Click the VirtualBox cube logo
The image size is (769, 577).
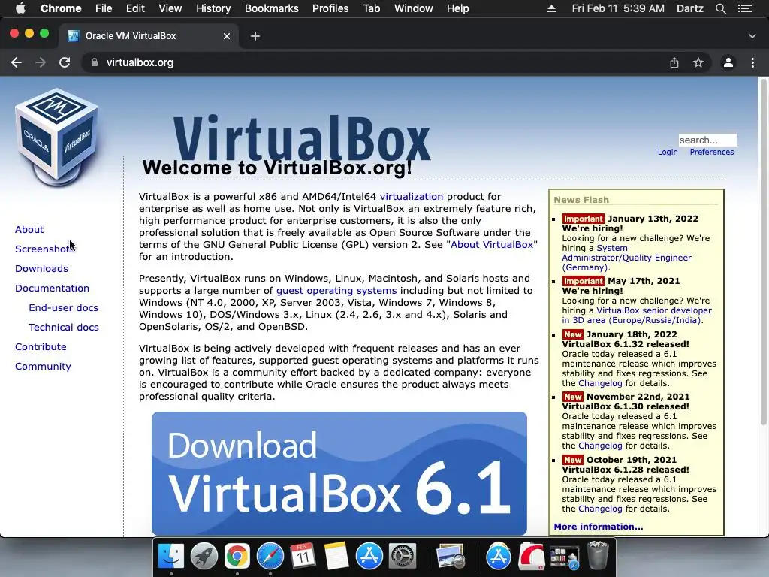coord(56,137)
